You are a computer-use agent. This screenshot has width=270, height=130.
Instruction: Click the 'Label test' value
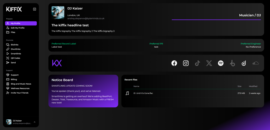pyautogui.click(x=57, y=47)
